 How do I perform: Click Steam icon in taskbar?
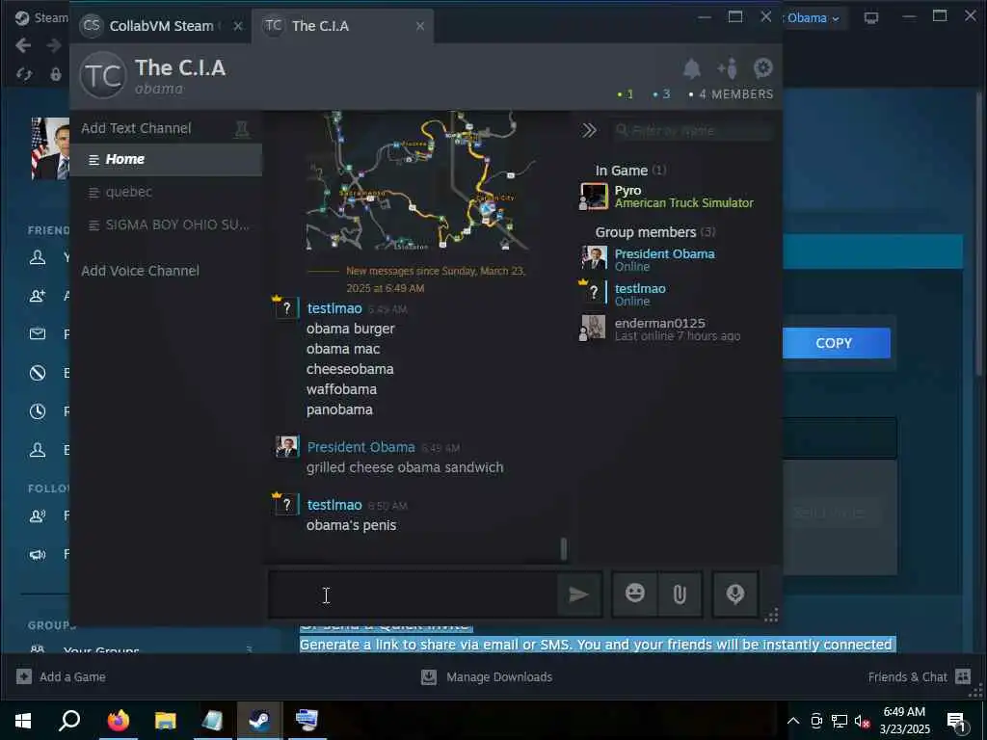click(259, 721)
